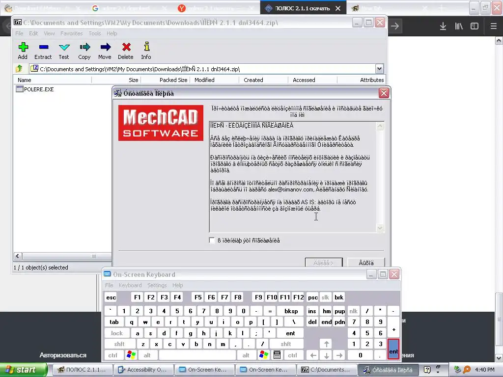503x377 pixels.
Task: Click the Add button in 7-Zip toolbar
Action: click(23, 51)
